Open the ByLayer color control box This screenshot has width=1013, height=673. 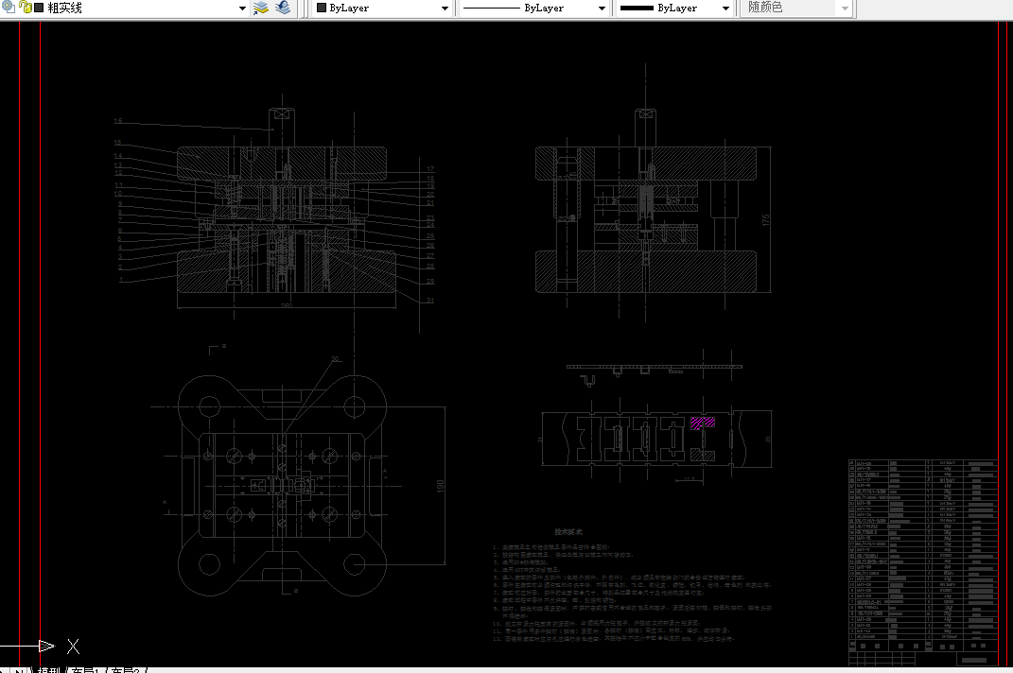click(382, 8)
